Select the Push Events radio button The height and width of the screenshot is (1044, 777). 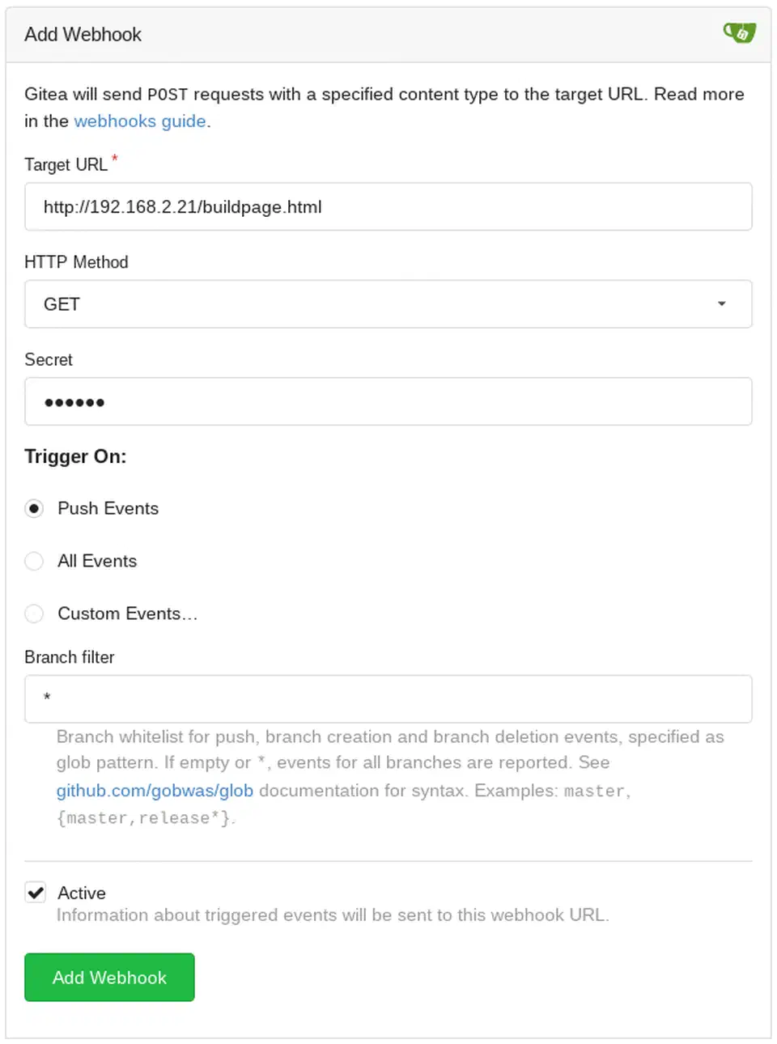[x=34, y=508]
